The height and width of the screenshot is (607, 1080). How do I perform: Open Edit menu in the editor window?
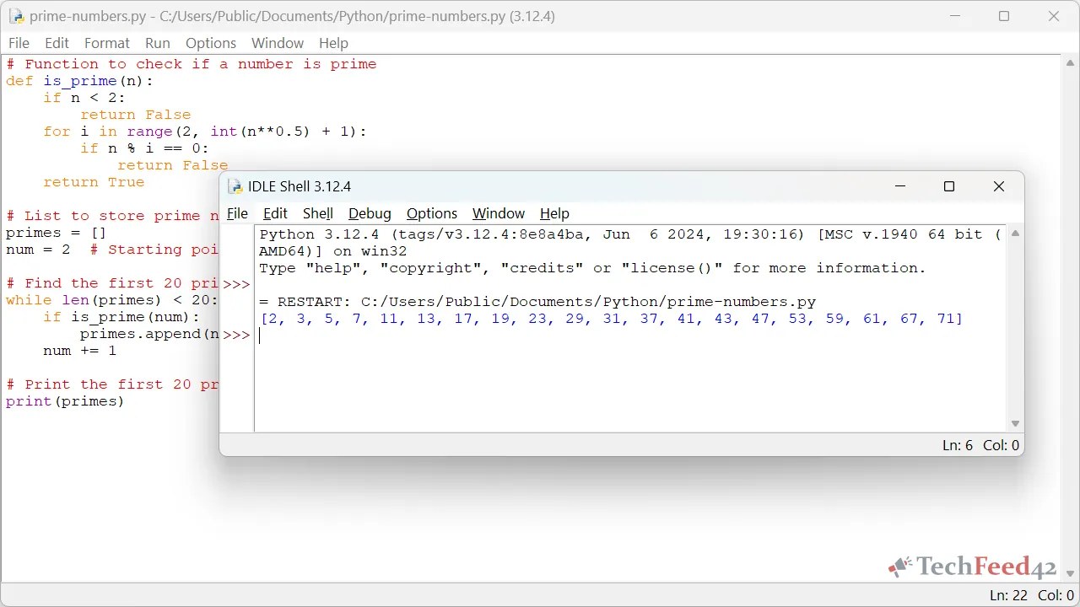pyautogui.click(x=57, y=43)
